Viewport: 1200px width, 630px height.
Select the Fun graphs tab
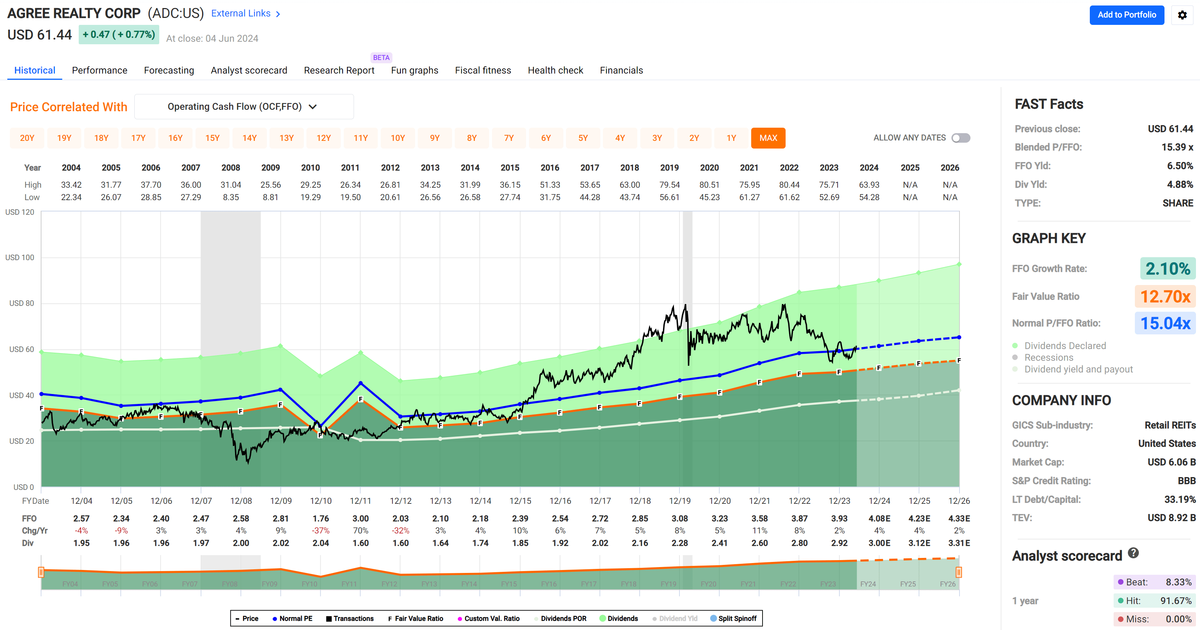(414, 70)
